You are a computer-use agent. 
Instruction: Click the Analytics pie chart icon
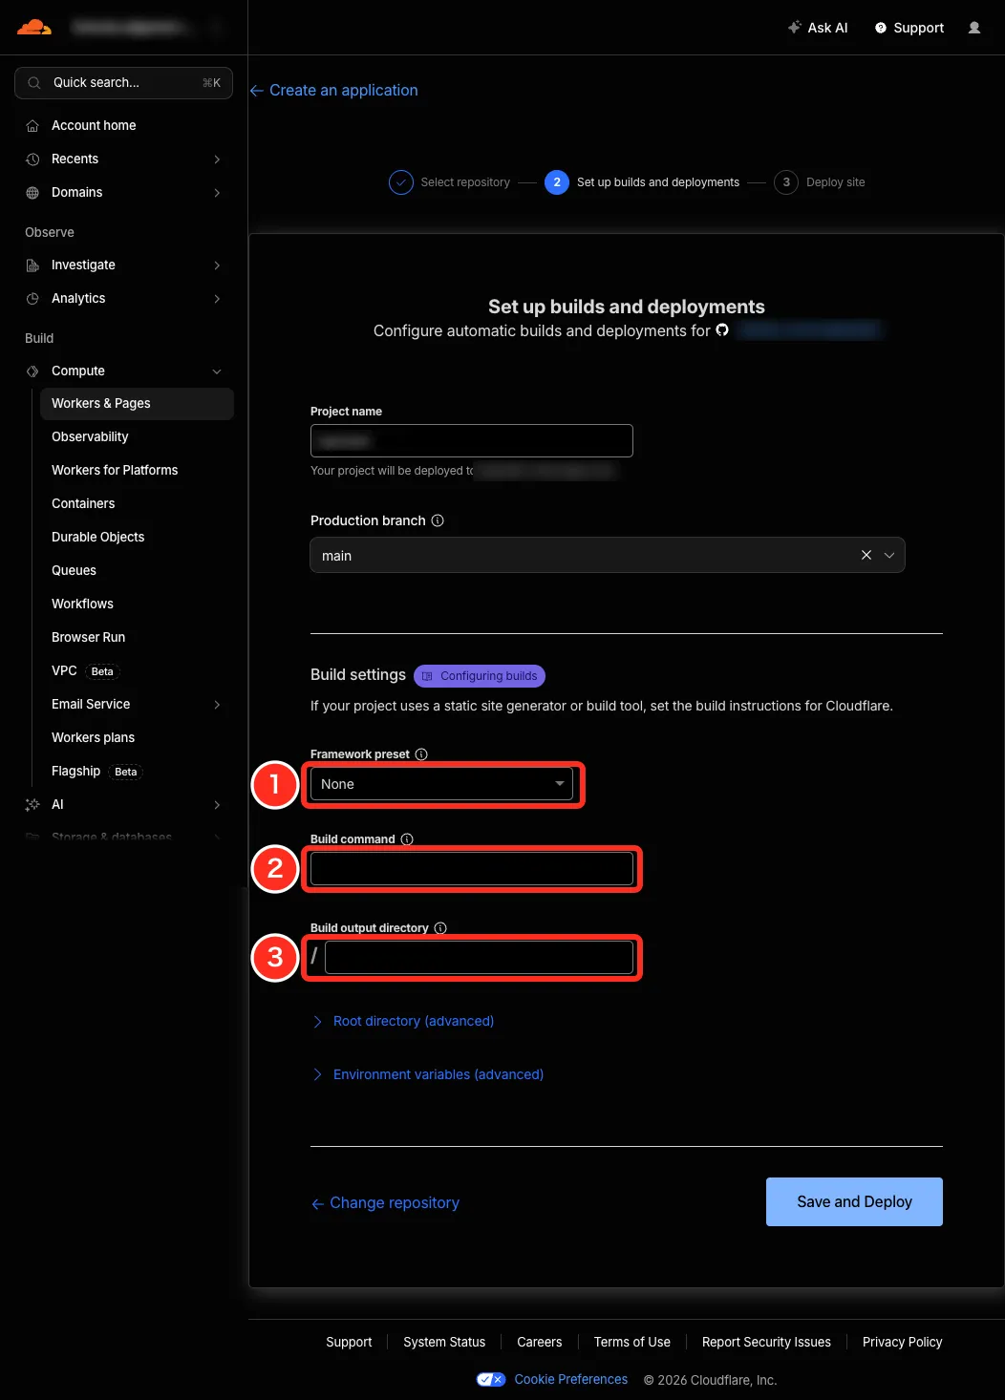pos(32,299)
